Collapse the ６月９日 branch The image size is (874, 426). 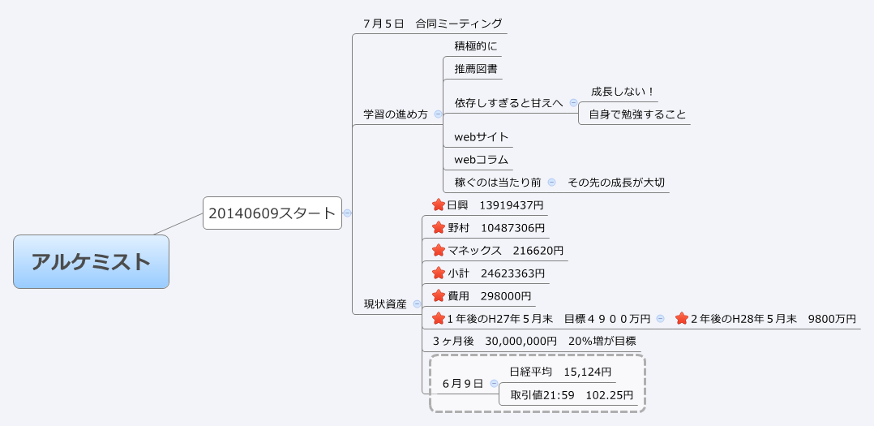pos(494,383)
